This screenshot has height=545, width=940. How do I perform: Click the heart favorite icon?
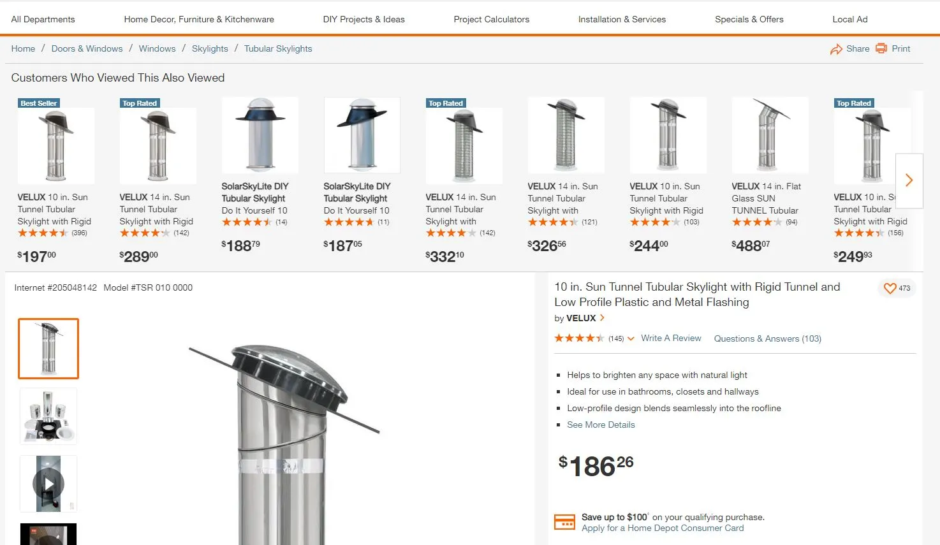point(890,289)
